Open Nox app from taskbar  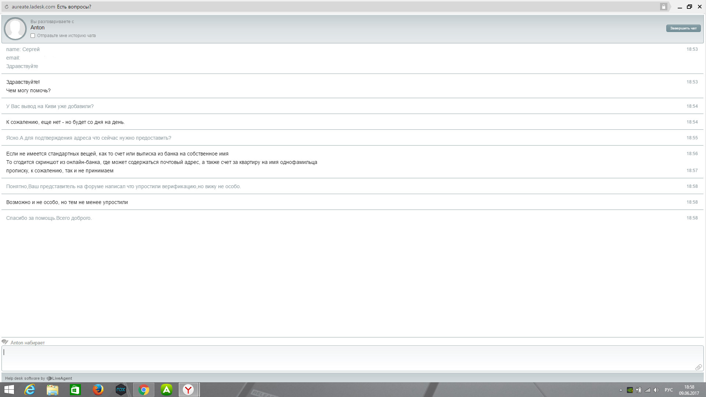click(121, 390)
